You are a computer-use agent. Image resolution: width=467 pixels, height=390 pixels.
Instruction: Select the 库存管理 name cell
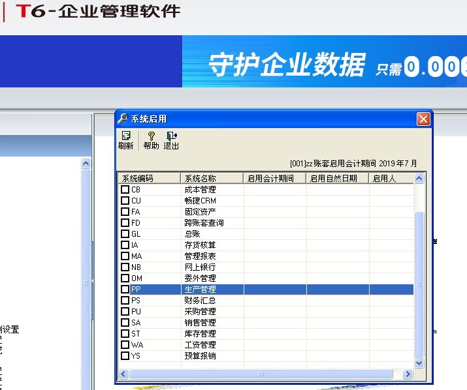[x=212, y=334]
